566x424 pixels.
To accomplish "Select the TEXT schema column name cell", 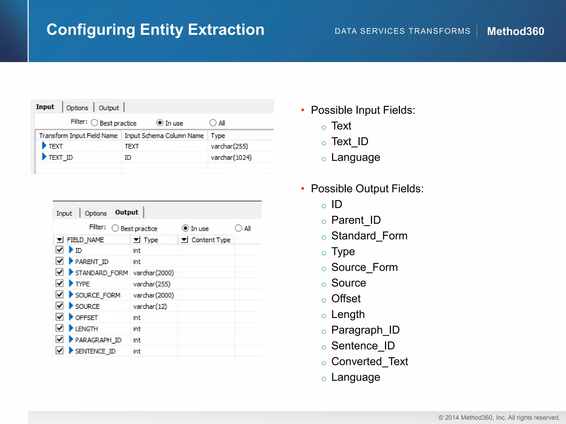I will (164, 146).
